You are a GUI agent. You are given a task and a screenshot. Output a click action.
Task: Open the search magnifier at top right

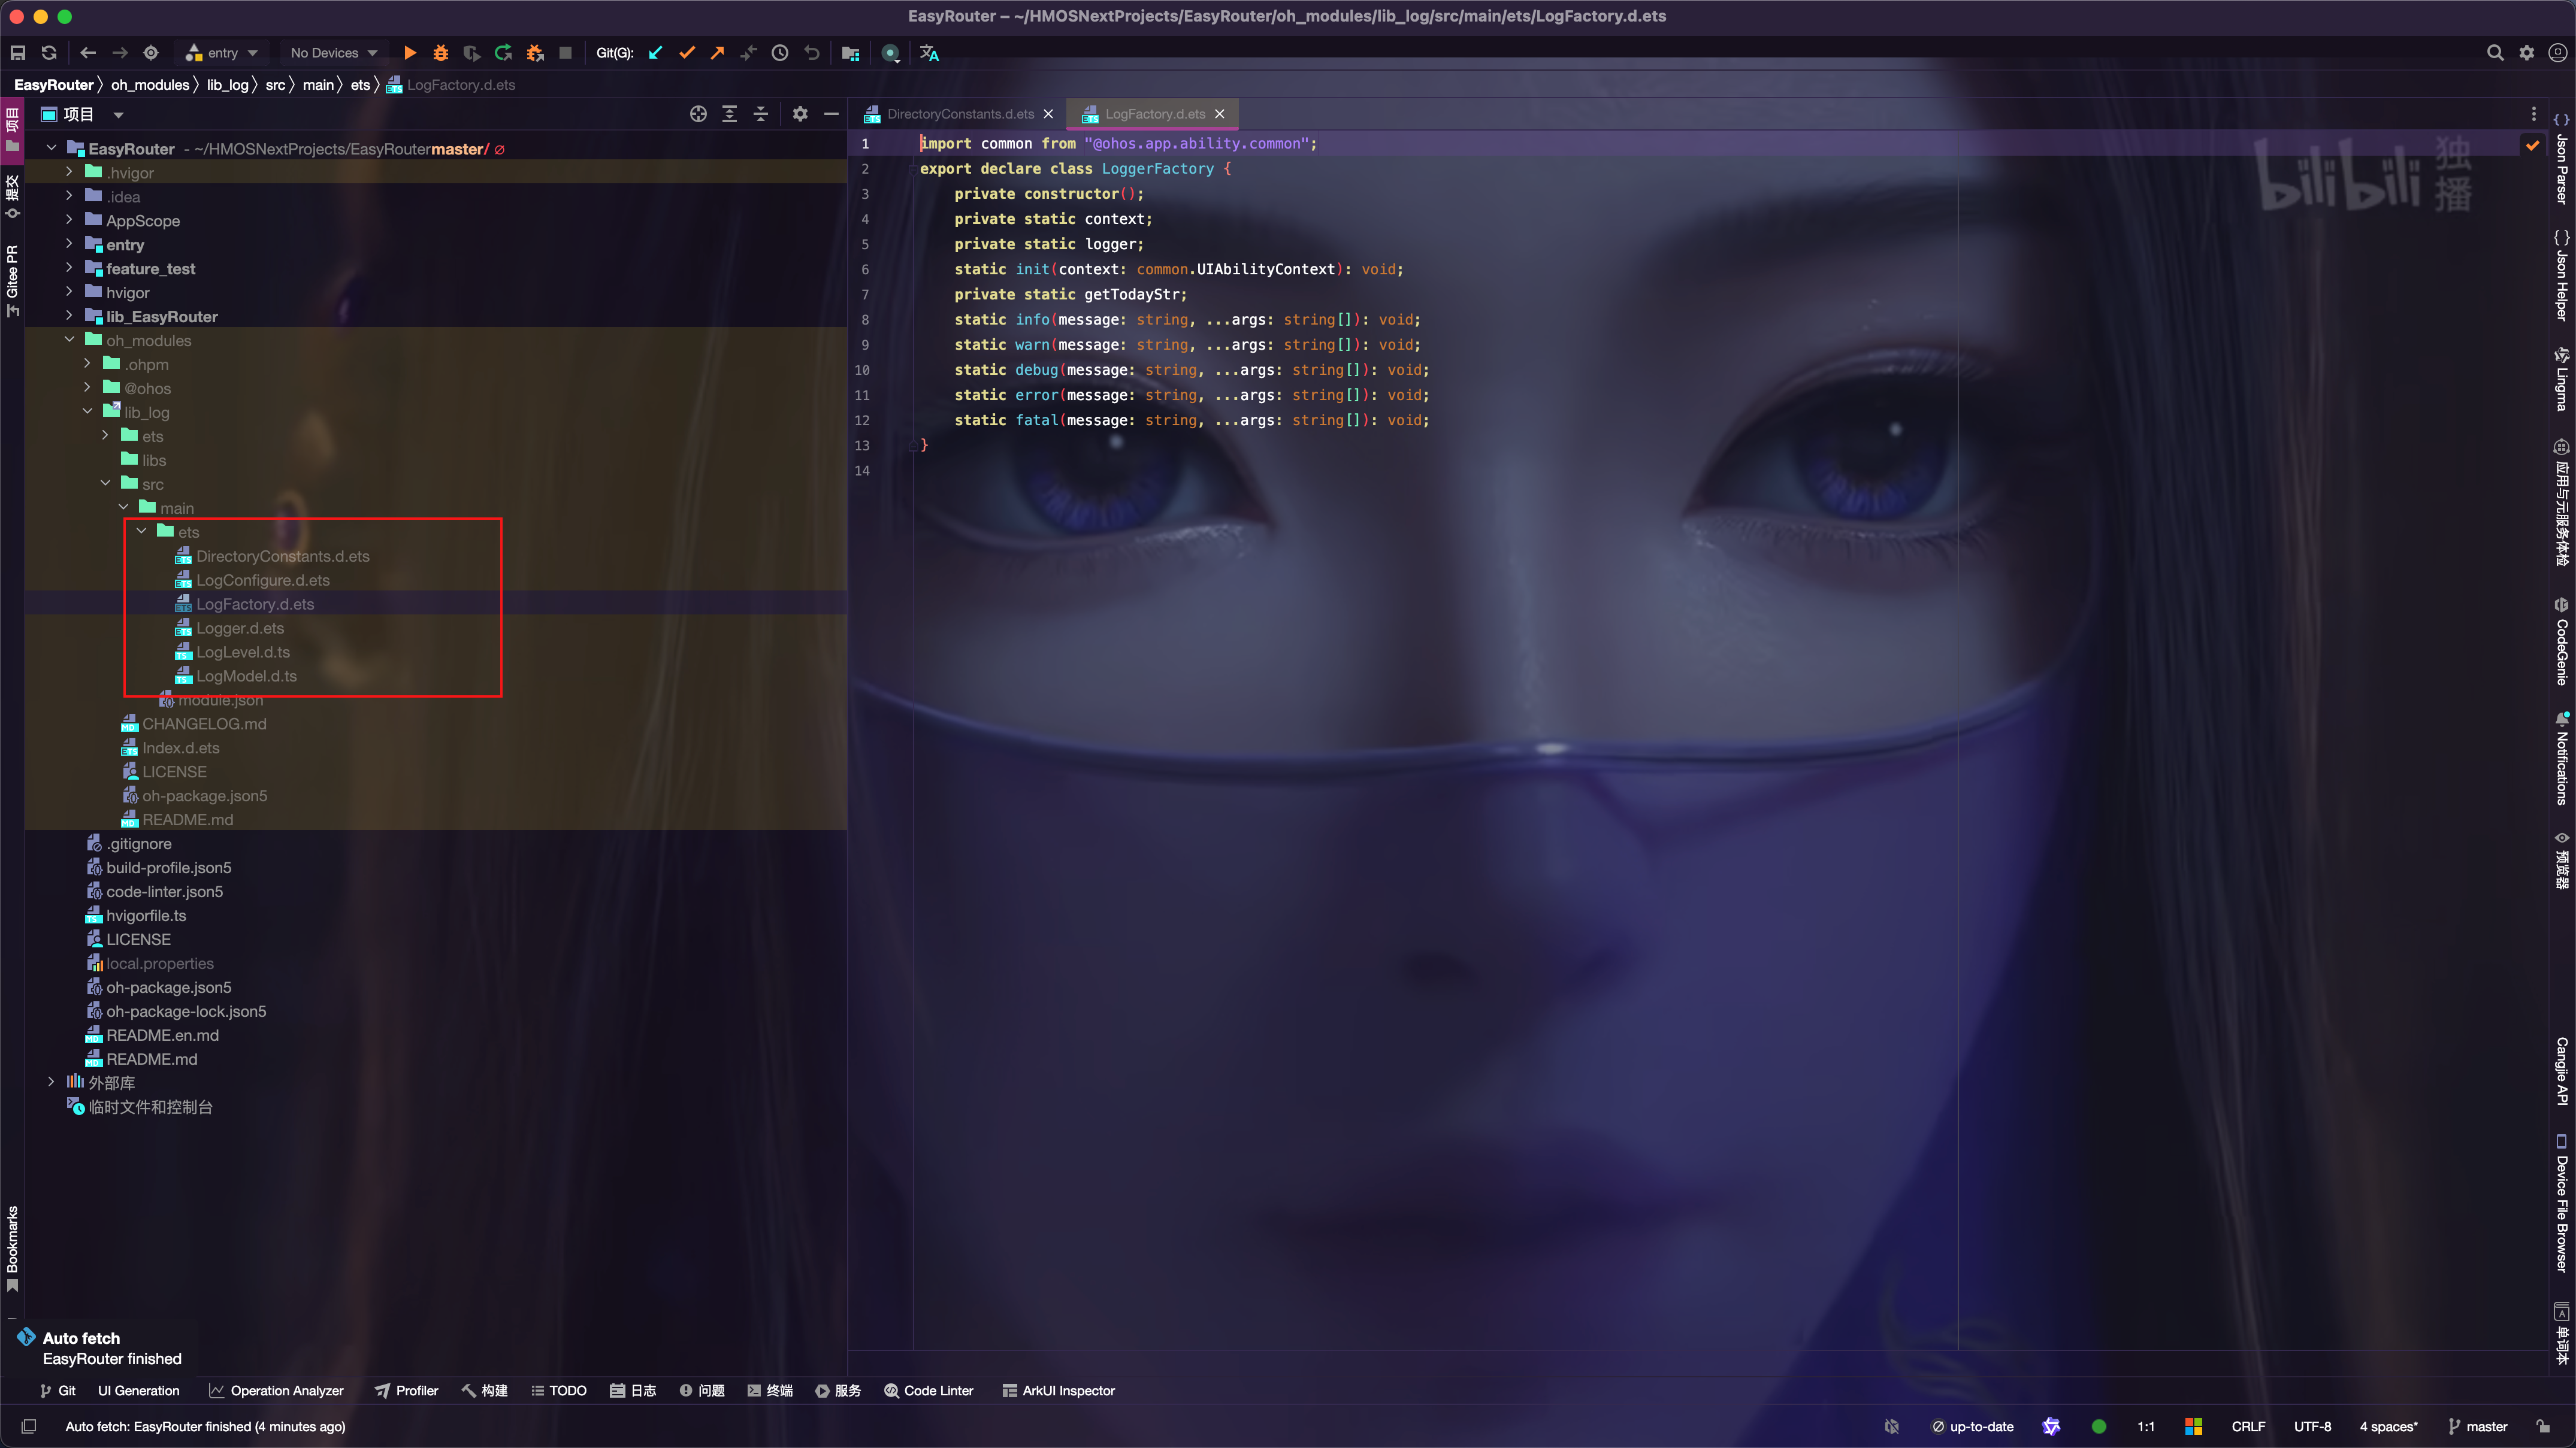pos(2495,53)
